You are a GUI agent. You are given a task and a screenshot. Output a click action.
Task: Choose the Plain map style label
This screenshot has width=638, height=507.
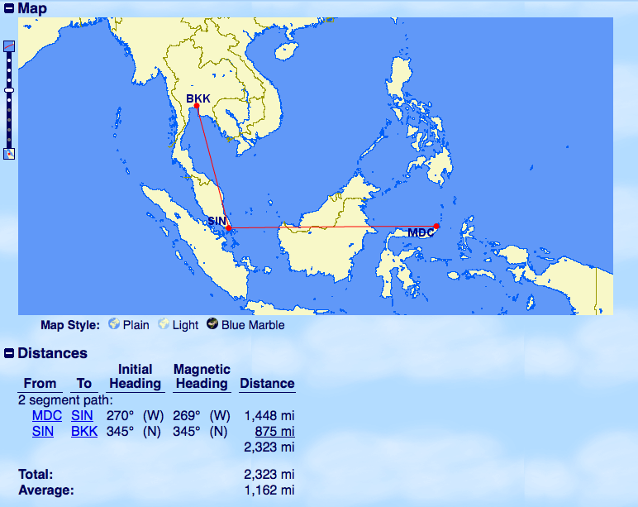(136, 325)
